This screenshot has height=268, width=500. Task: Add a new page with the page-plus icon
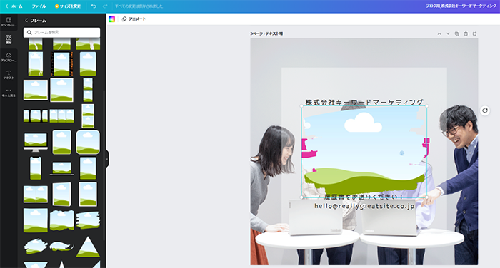[475, 33]
